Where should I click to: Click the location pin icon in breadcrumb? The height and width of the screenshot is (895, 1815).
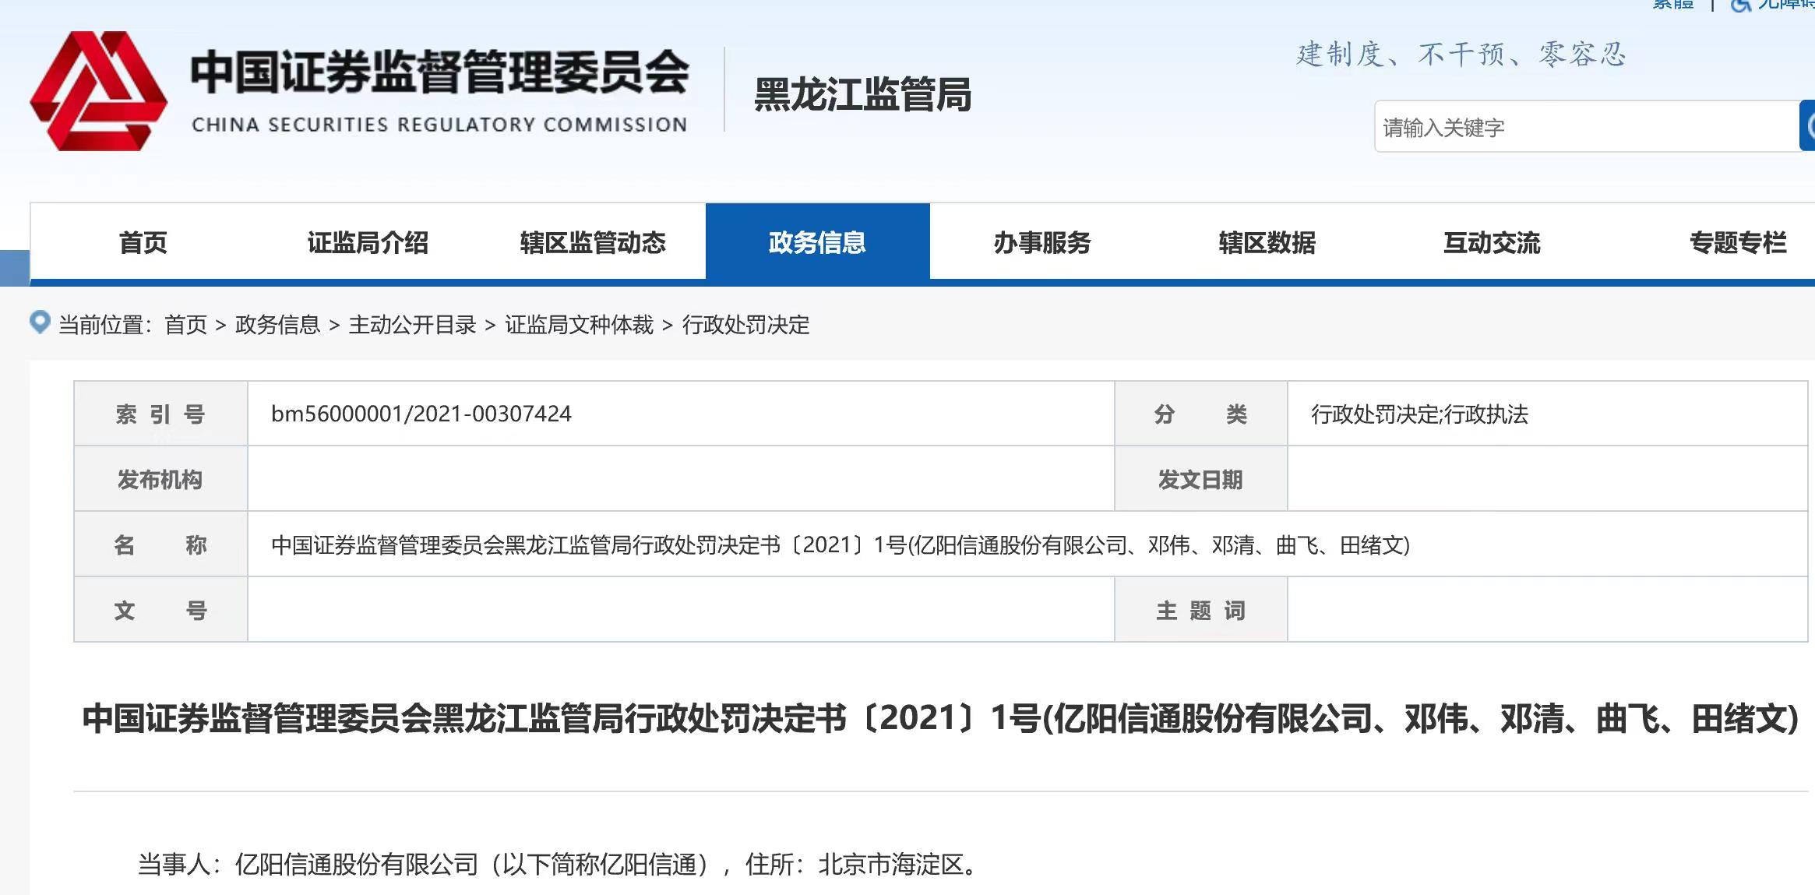40,322
